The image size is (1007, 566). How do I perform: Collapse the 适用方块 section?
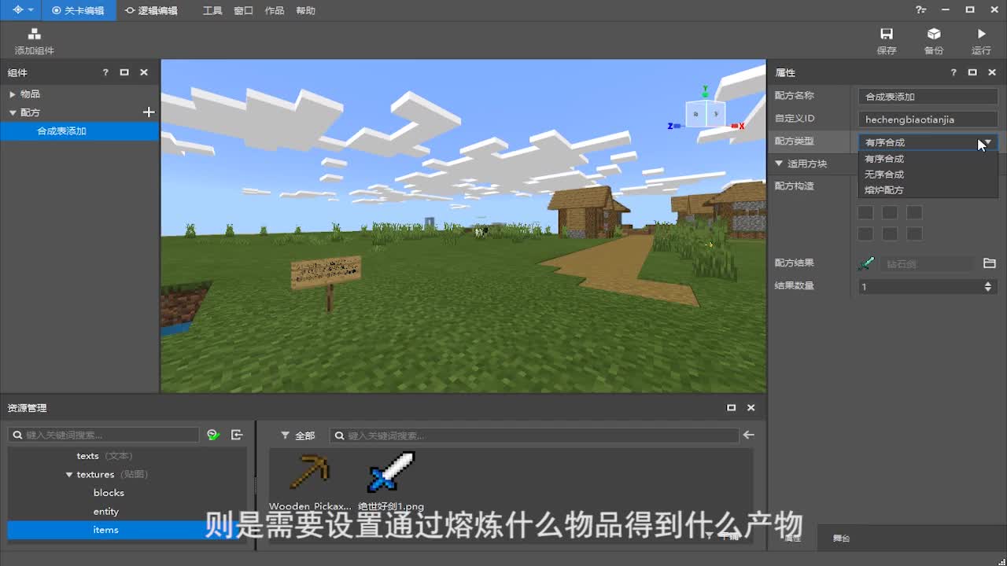(779, 164)
